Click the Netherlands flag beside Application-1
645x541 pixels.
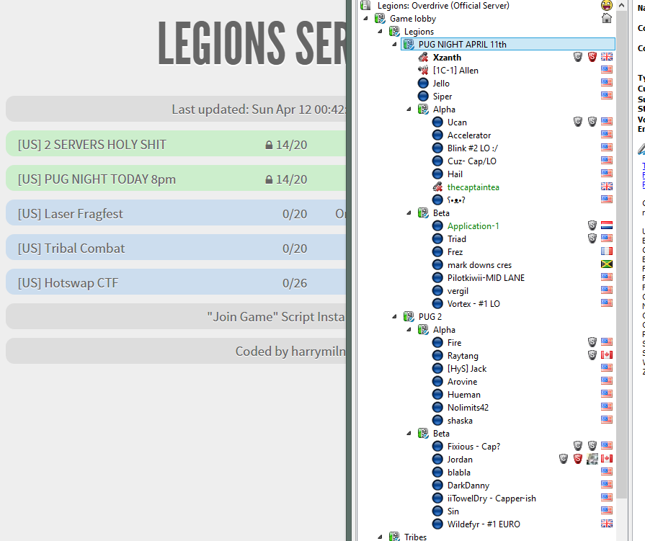[x=607, y=225]
